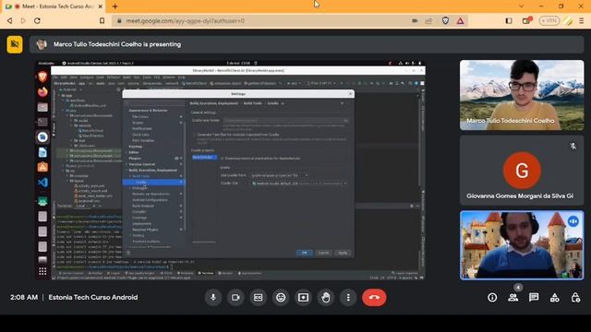Select Build Analyzer in Settings tree
The image size is (591, 332).
click(143, 206)
